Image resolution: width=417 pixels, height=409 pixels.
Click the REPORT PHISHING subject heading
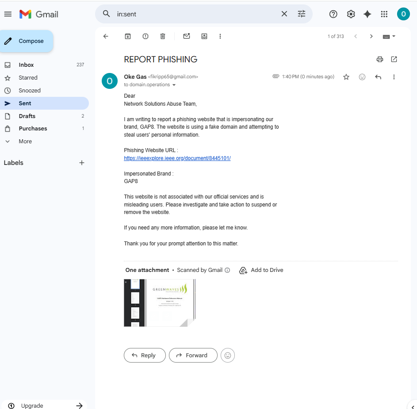tap(161, 59)
